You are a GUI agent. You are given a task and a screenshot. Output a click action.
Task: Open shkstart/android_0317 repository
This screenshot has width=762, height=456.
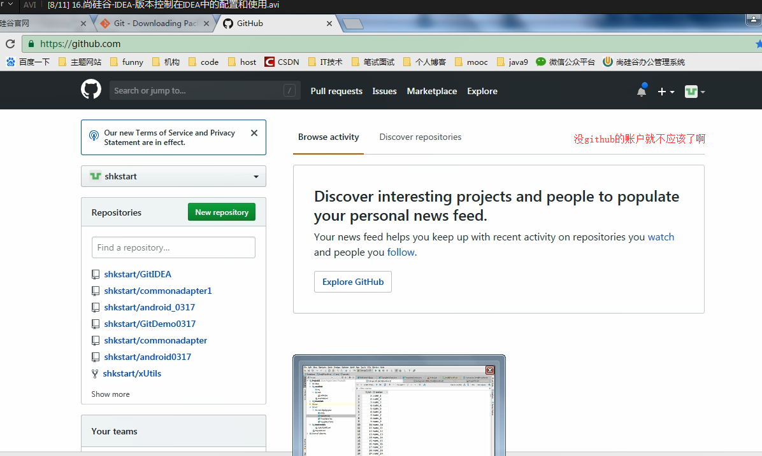(x=149, y=307)
